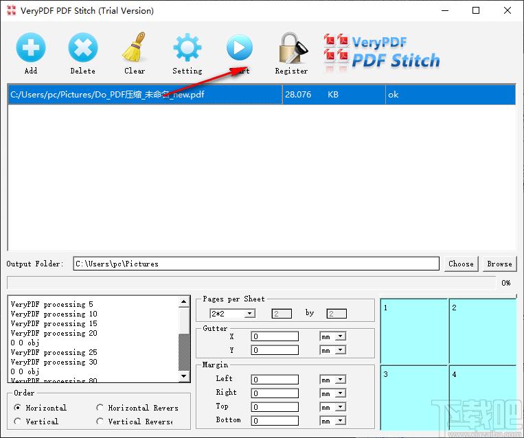Click the VeryPDF PDF Stitch logo

(x=381, y=53)
